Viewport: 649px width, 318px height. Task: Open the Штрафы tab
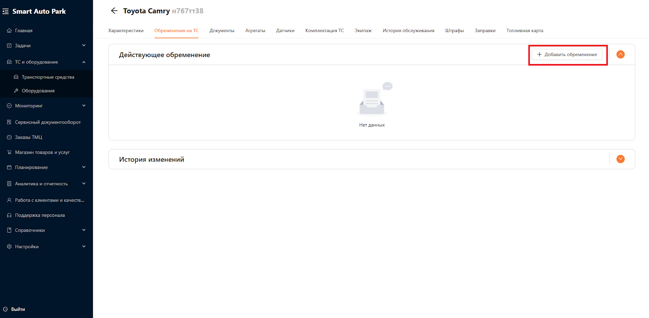coord(454,31)
